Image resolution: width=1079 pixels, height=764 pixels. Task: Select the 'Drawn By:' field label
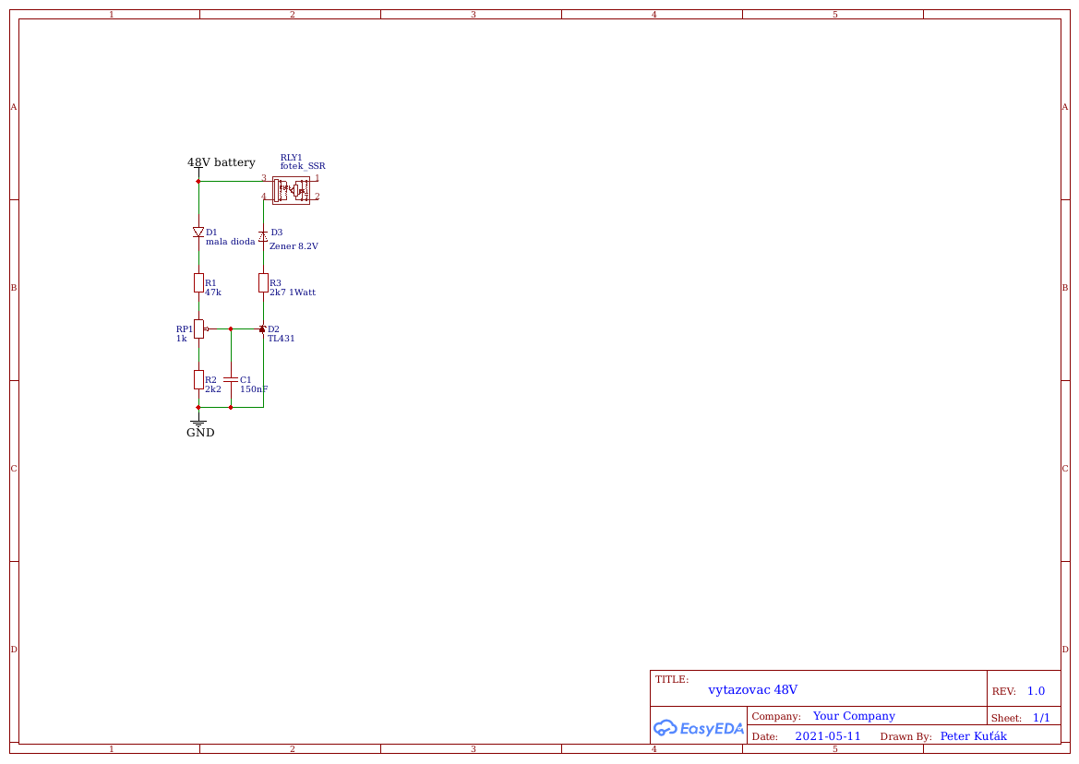(x=906, y=736)
